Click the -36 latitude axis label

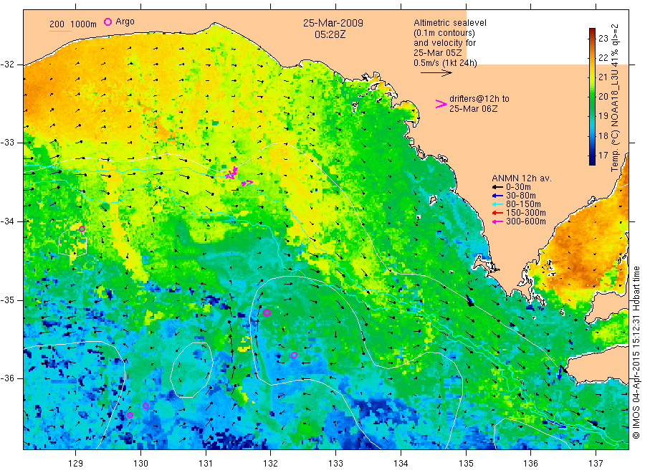(x=7, y=378)
